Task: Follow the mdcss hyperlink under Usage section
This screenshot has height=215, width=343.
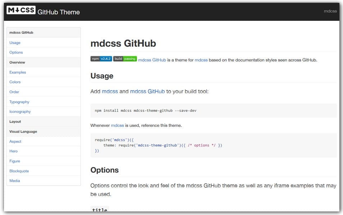Action: coord(110,91)
